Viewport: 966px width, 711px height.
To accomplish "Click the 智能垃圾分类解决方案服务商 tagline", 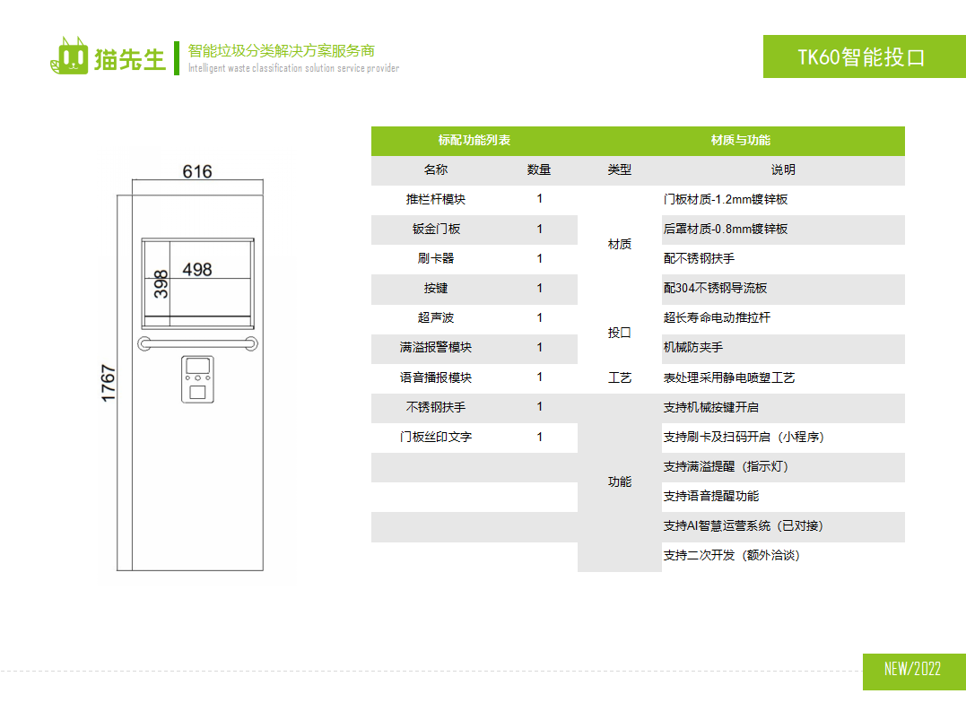I will [x=281, y=51].
